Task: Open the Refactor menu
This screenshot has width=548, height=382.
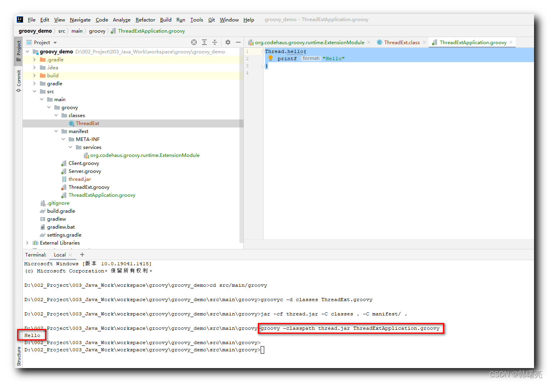Action: 145,20
